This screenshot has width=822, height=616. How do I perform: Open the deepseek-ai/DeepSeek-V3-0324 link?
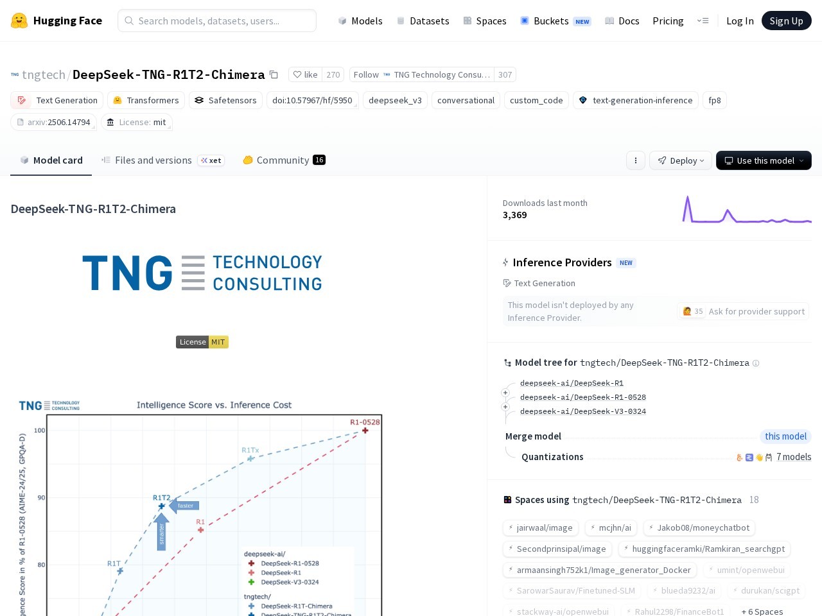pyautogui.click(x=582, y=411)
